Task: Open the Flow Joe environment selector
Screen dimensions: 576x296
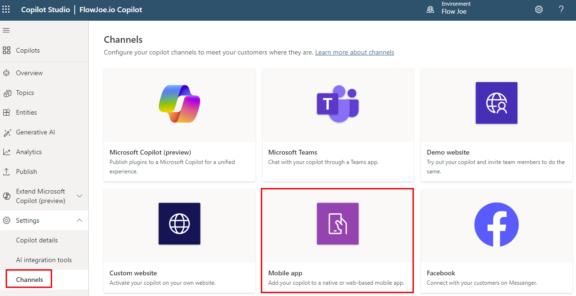Action: [x=454, y=10]
